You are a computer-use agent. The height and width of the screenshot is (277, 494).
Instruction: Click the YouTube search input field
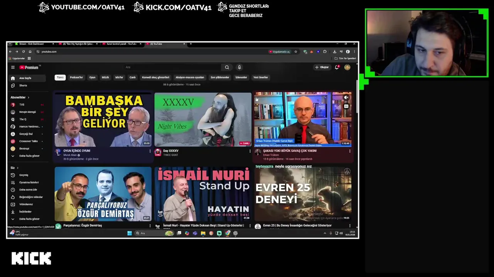click(172, 67)
